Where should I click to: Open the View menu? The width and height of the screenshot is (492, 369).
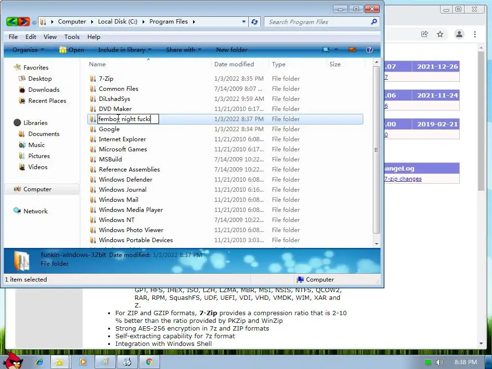(x=50, y=37)
